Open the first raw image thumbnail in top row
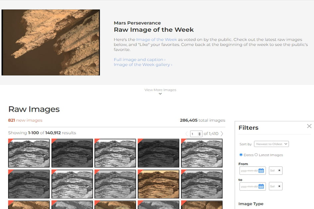The height and width of the screenshot is (209, 314). pos(29,153)
